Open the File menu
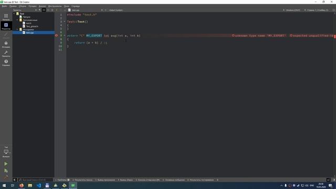The height and width of the screenshot is (189, 336). coord(5,6)
